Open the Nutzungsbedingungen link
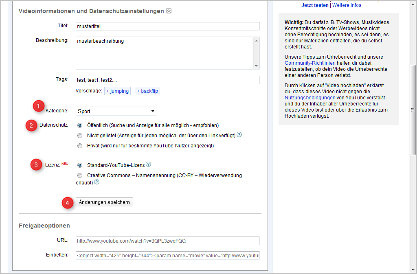Viewport: 417px width, 274px height. point(310,97)
